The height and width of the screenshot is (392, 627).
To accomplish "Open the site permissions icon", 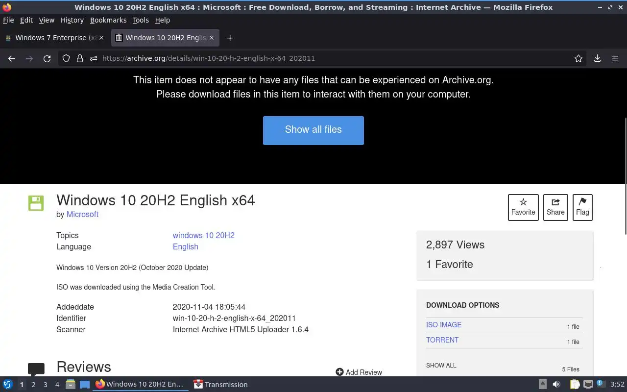I will (94, 58).
